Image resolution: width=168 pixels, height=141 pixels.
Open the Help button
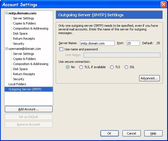[153, 133]
